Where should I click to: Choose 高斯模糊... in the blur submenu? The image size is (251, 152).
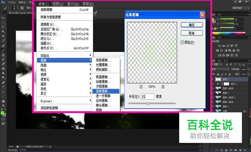[x=106, y=91]
